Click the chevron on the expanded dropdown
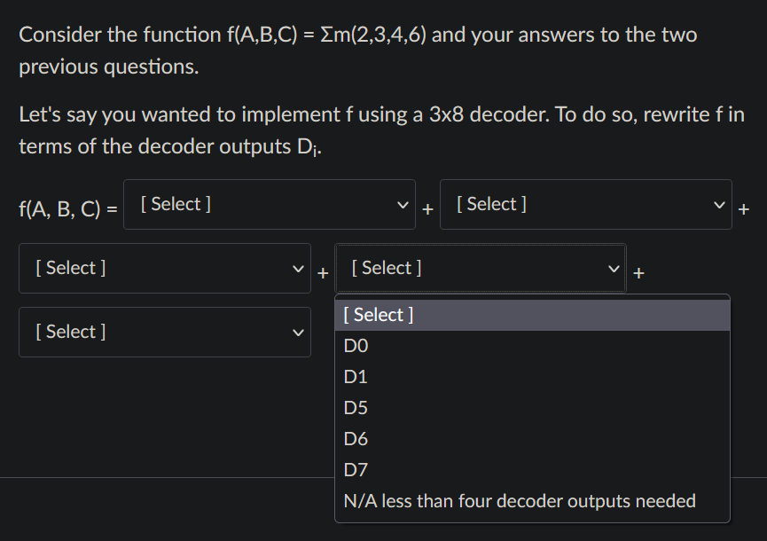 [x=614, y=268]
